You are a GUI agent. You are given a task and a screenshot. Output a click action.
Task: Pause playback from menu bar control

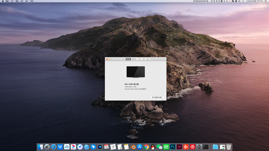coord(214,1)
